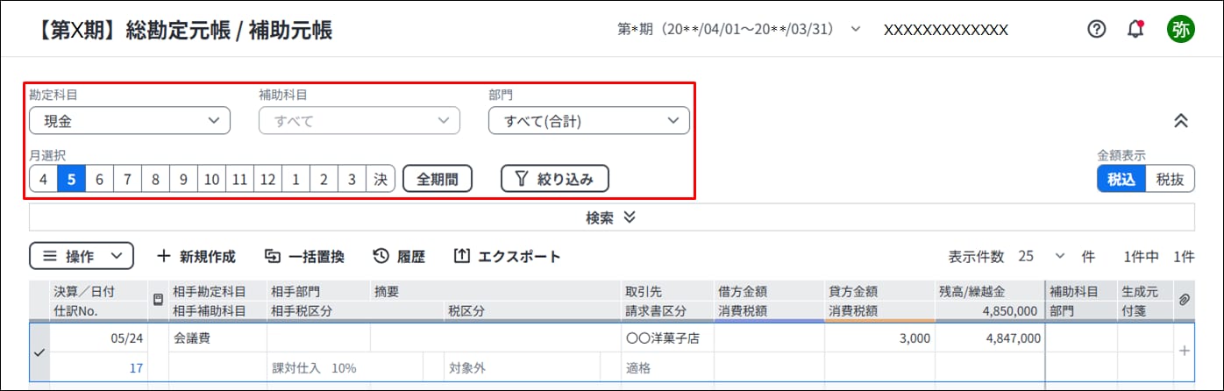The width and height of the screenshot is (1224, 391).
Task: Click the 適格 invoice category cell
Action: tap(667, 368)
